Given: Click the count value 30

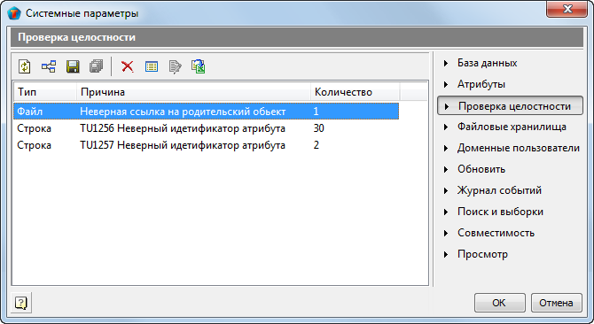Looking at the screenshot, I should 318,128.
